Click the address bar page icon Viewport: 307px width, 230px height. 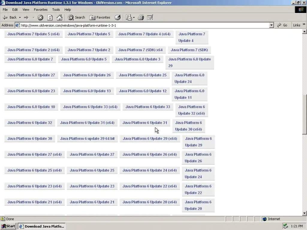click(18, 25)
